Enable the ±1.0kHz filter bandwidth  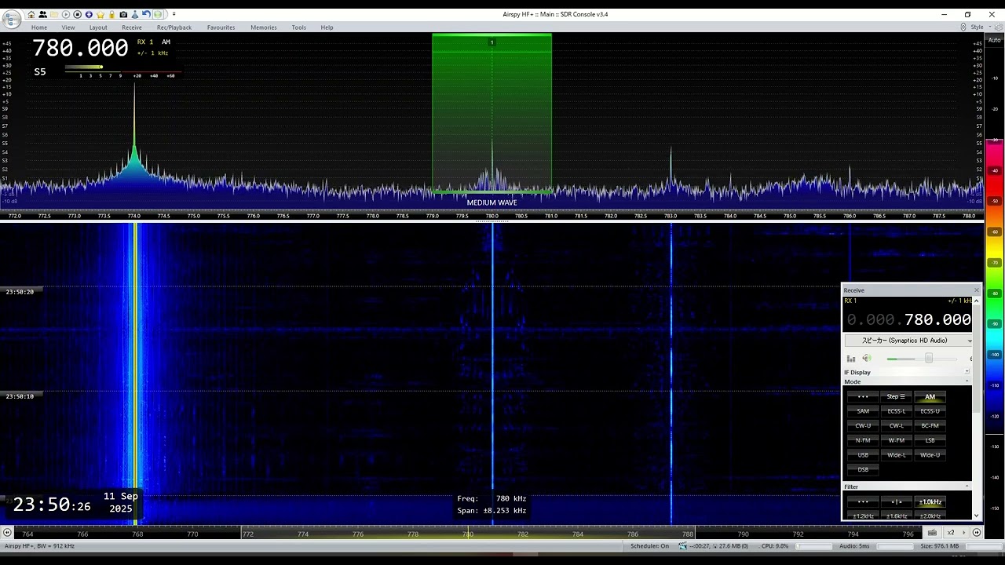[x=930, y=502]
